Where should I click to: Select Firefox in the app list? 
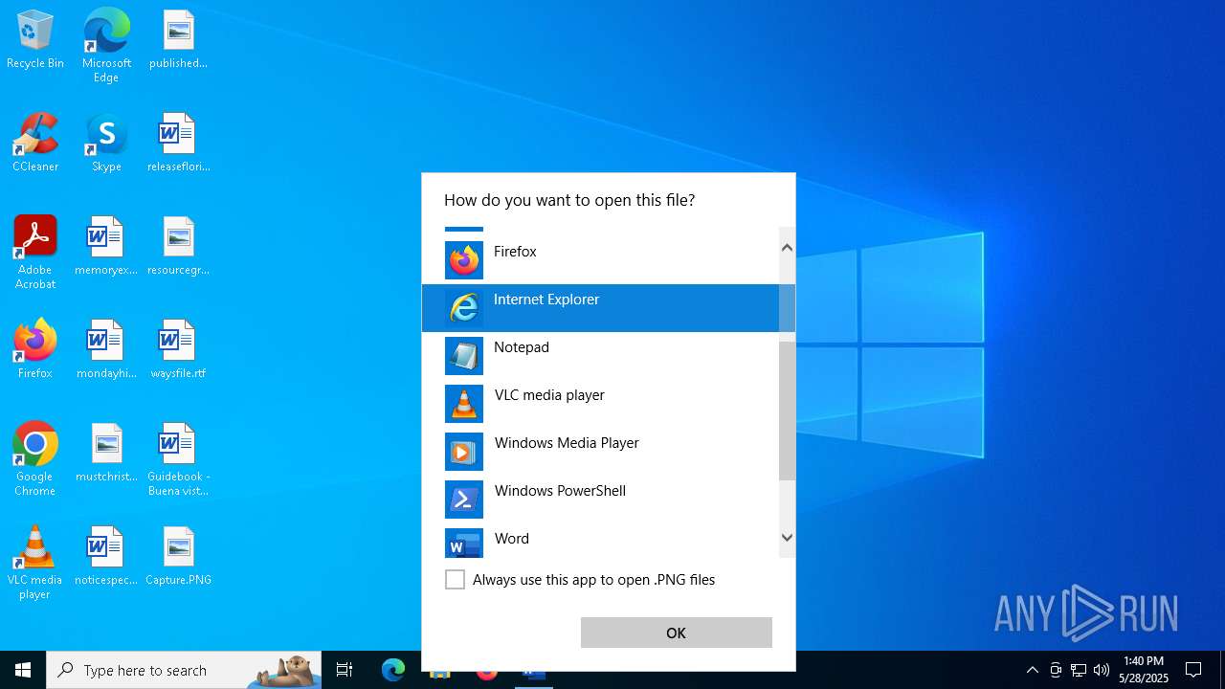coord(600,260)
